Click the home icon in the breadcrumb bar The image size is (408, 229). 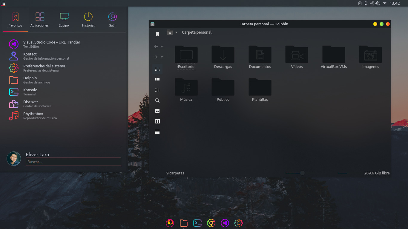(170, 33)
